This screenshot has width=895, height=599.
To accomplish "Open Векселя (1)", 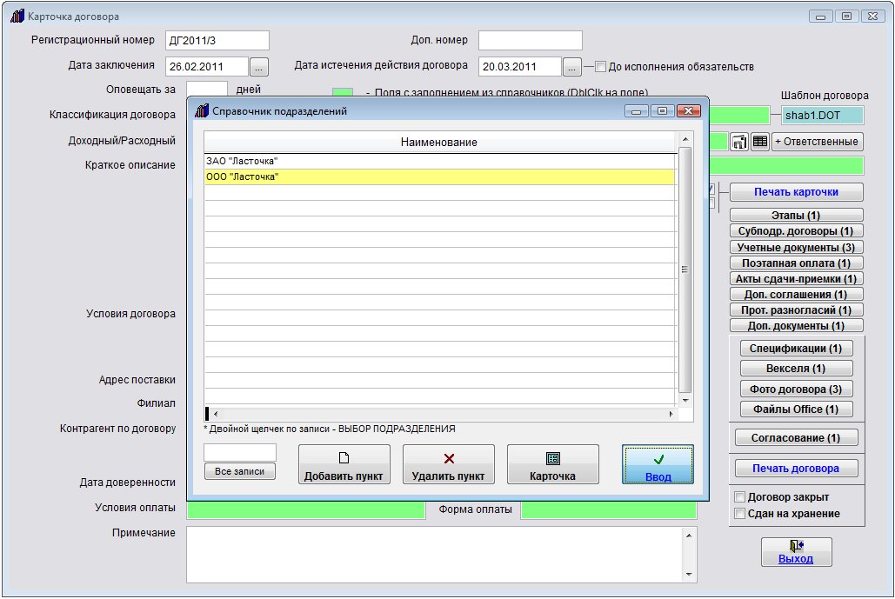I will (x=796, y=369).
